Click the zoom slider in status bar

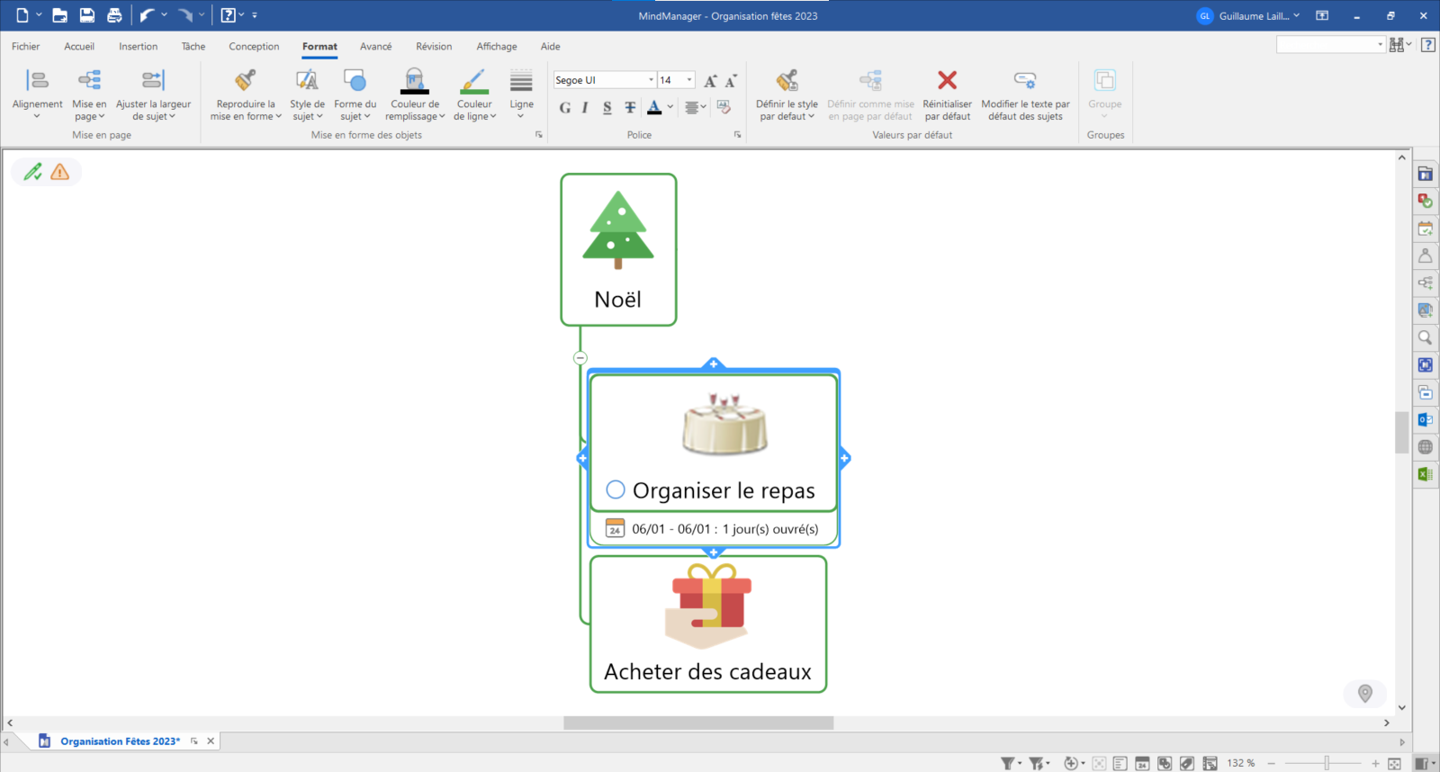pyautogui.click(x=1327, y=763)
